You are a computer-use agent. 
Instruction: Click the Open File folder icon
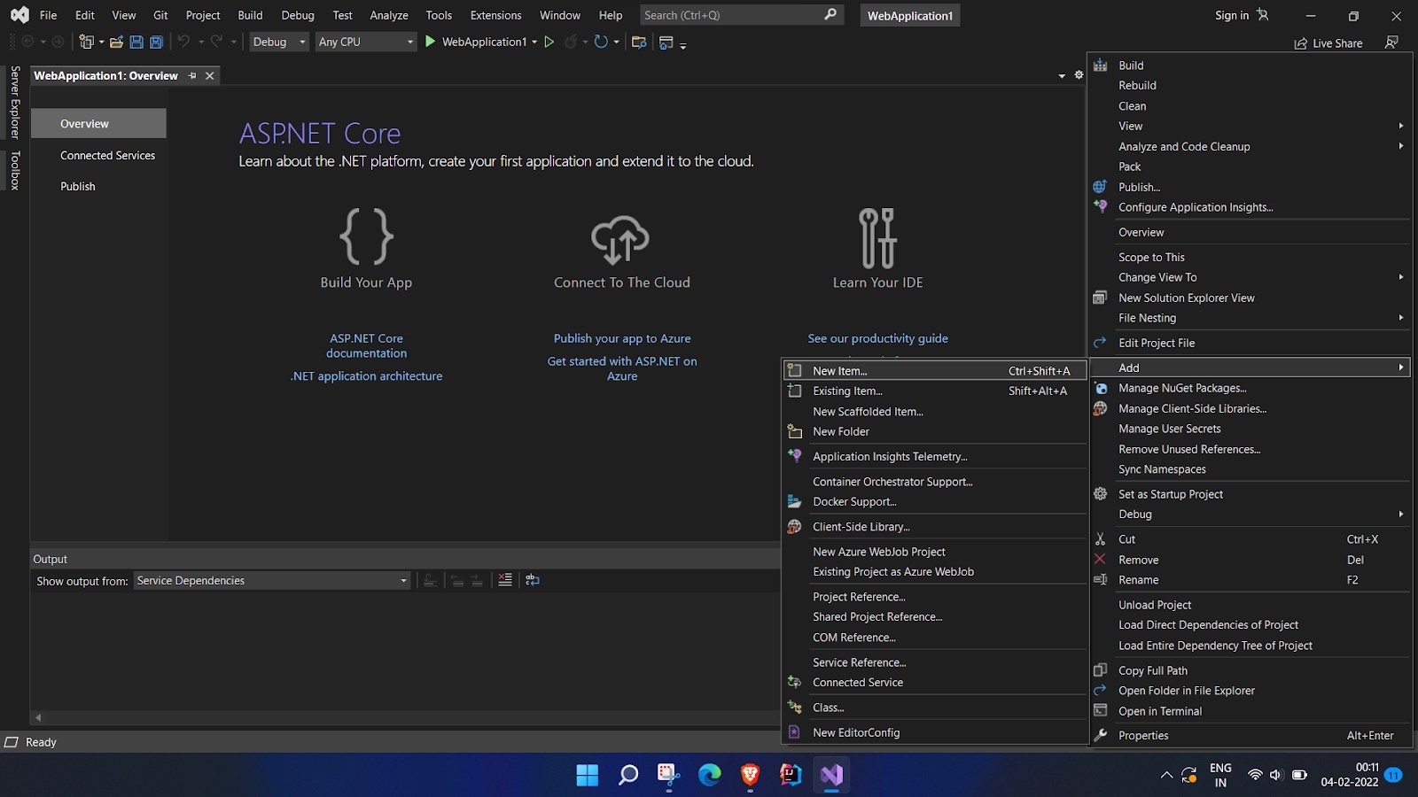[x=116, y=42]
